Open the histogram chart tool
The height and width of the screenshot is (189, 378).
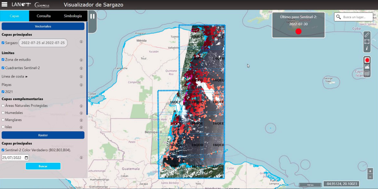tap(367, 67)
